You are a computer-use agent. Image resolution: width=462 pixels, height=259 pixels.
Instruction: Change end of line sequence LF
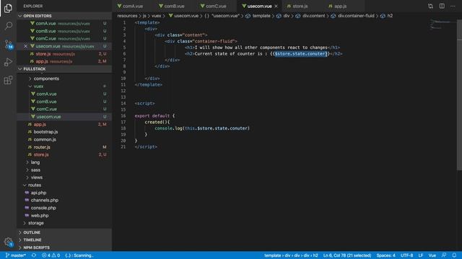point(421,255)
